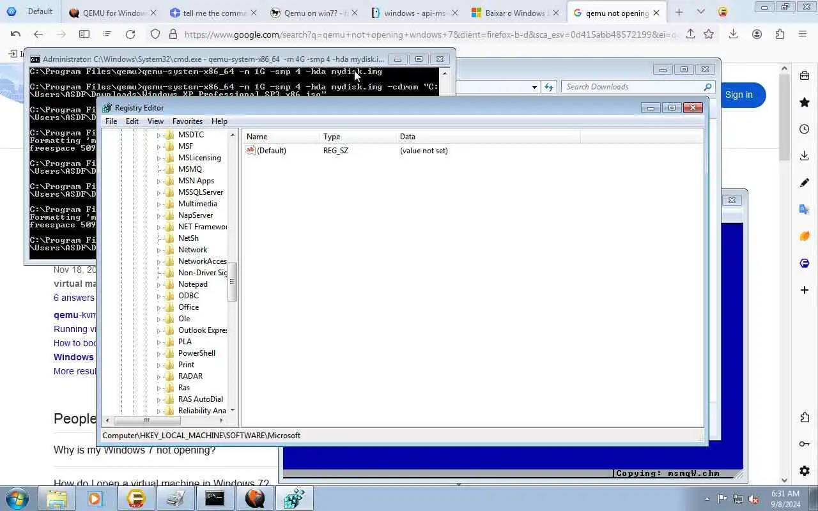Click the undo closed tab icon

point(15,34)
